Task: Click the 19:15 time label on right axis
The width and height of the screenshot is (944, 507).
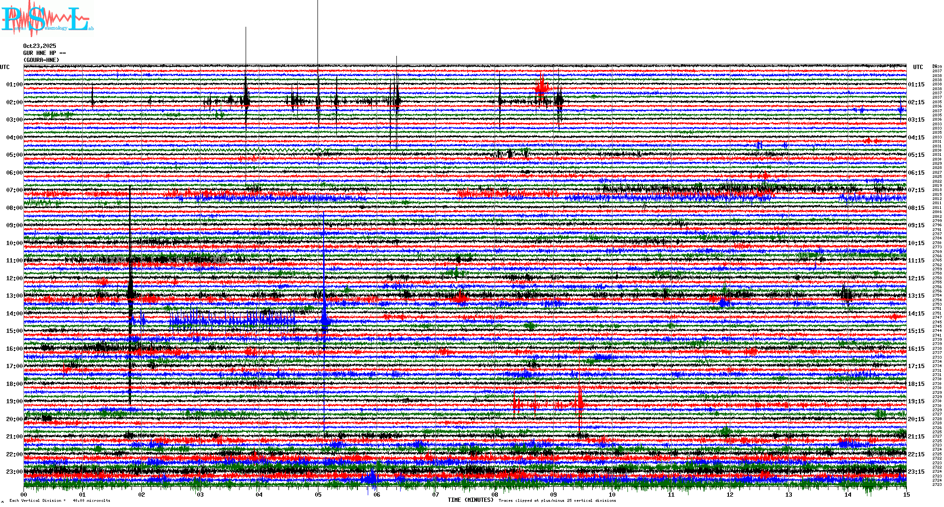Action: 916,401
